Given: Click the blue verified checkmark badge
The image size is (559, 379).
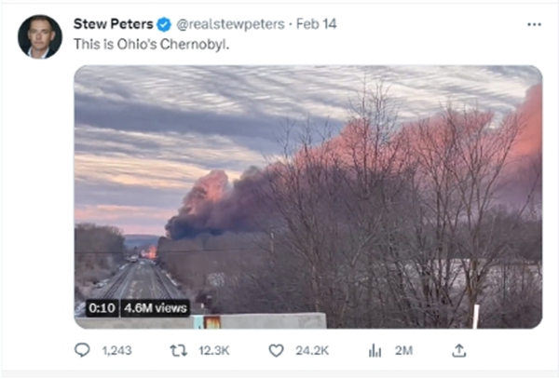Looking at the screenshot, I should [162, 23].
